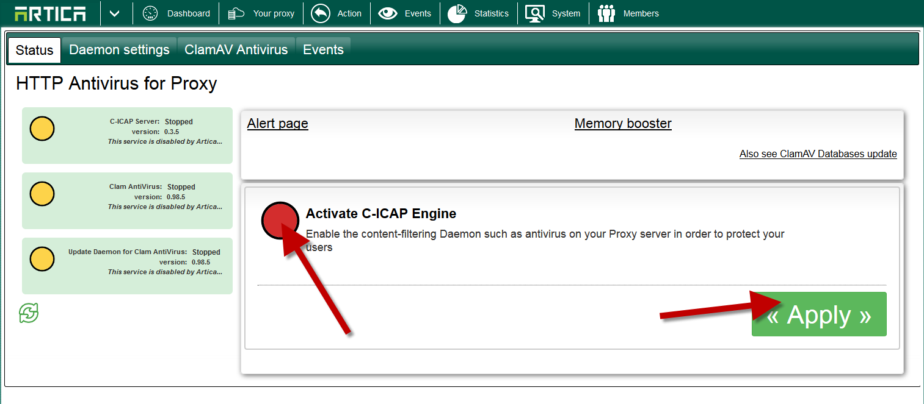This screenshot has height=404, width=924.
Task: Open the ClamAV Antivirus tab
Action: 236,50
